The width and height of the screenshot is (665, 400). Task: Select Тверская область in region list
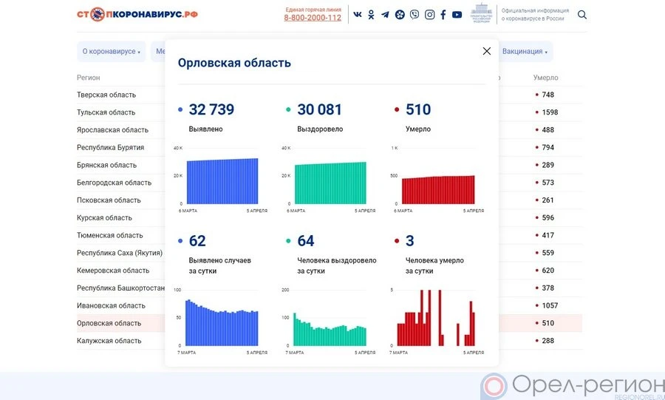[x=106, y=95]
